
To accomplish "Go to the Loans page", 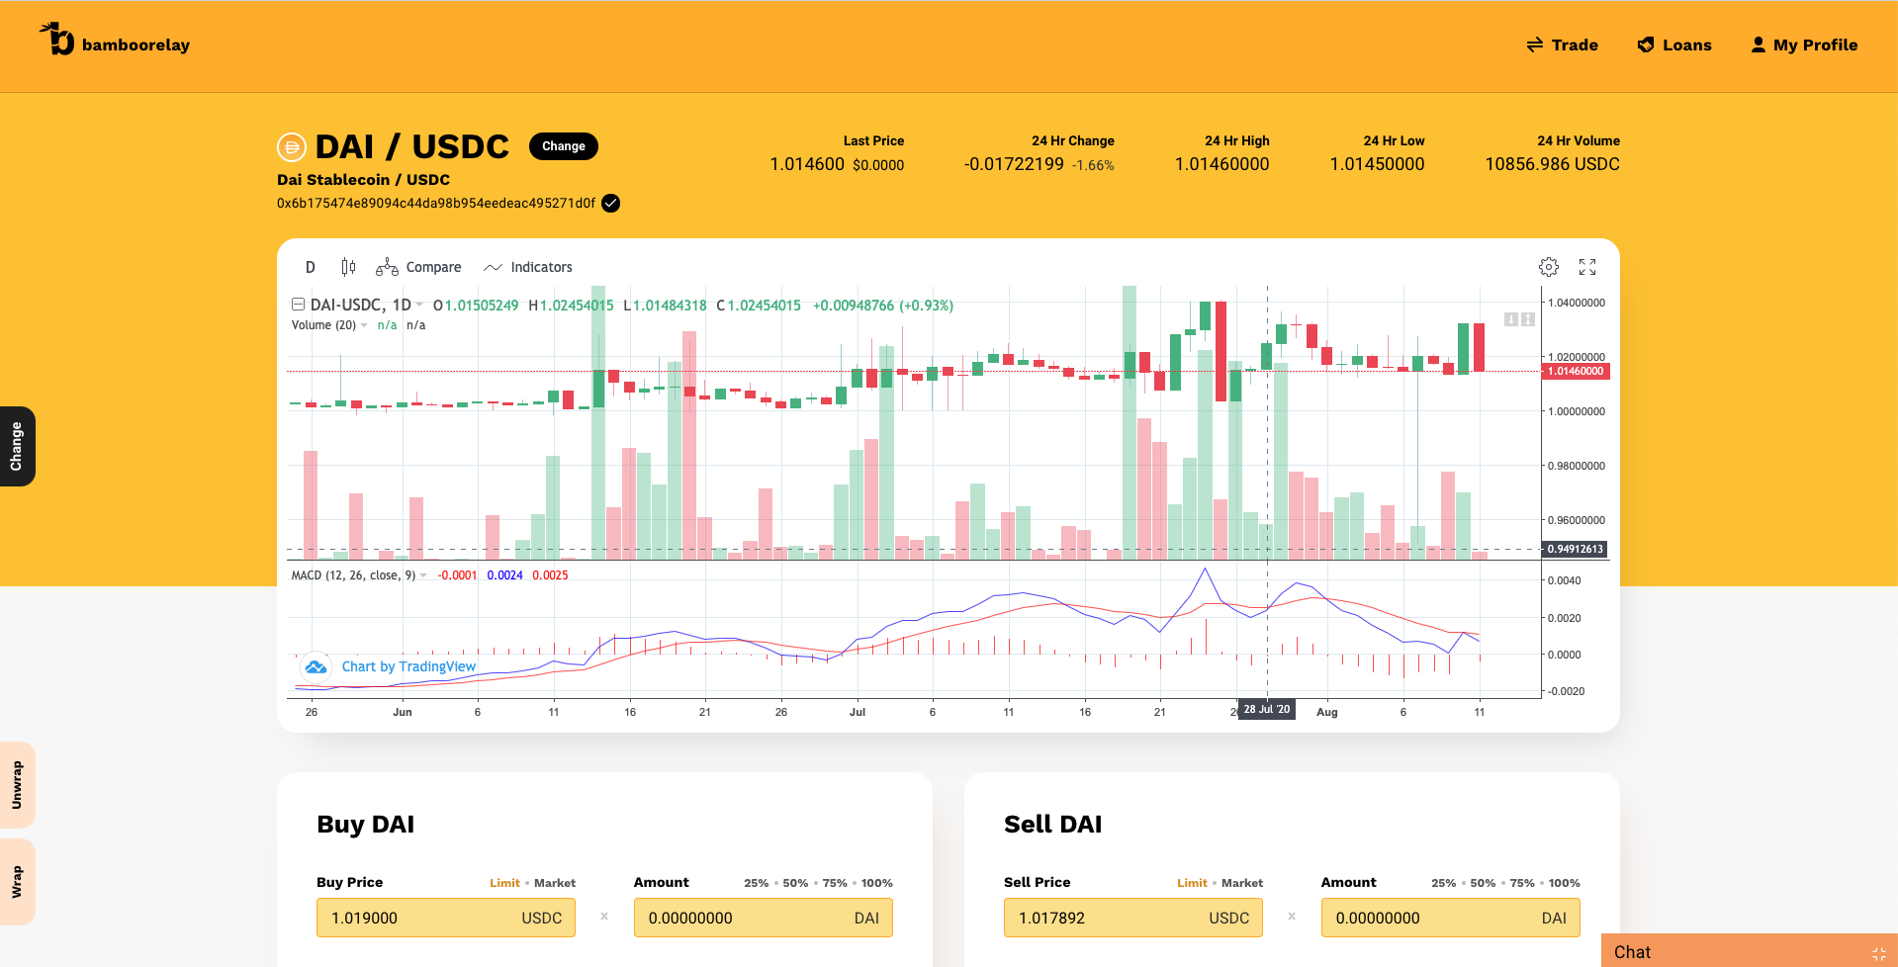I will pos(1674,45).
